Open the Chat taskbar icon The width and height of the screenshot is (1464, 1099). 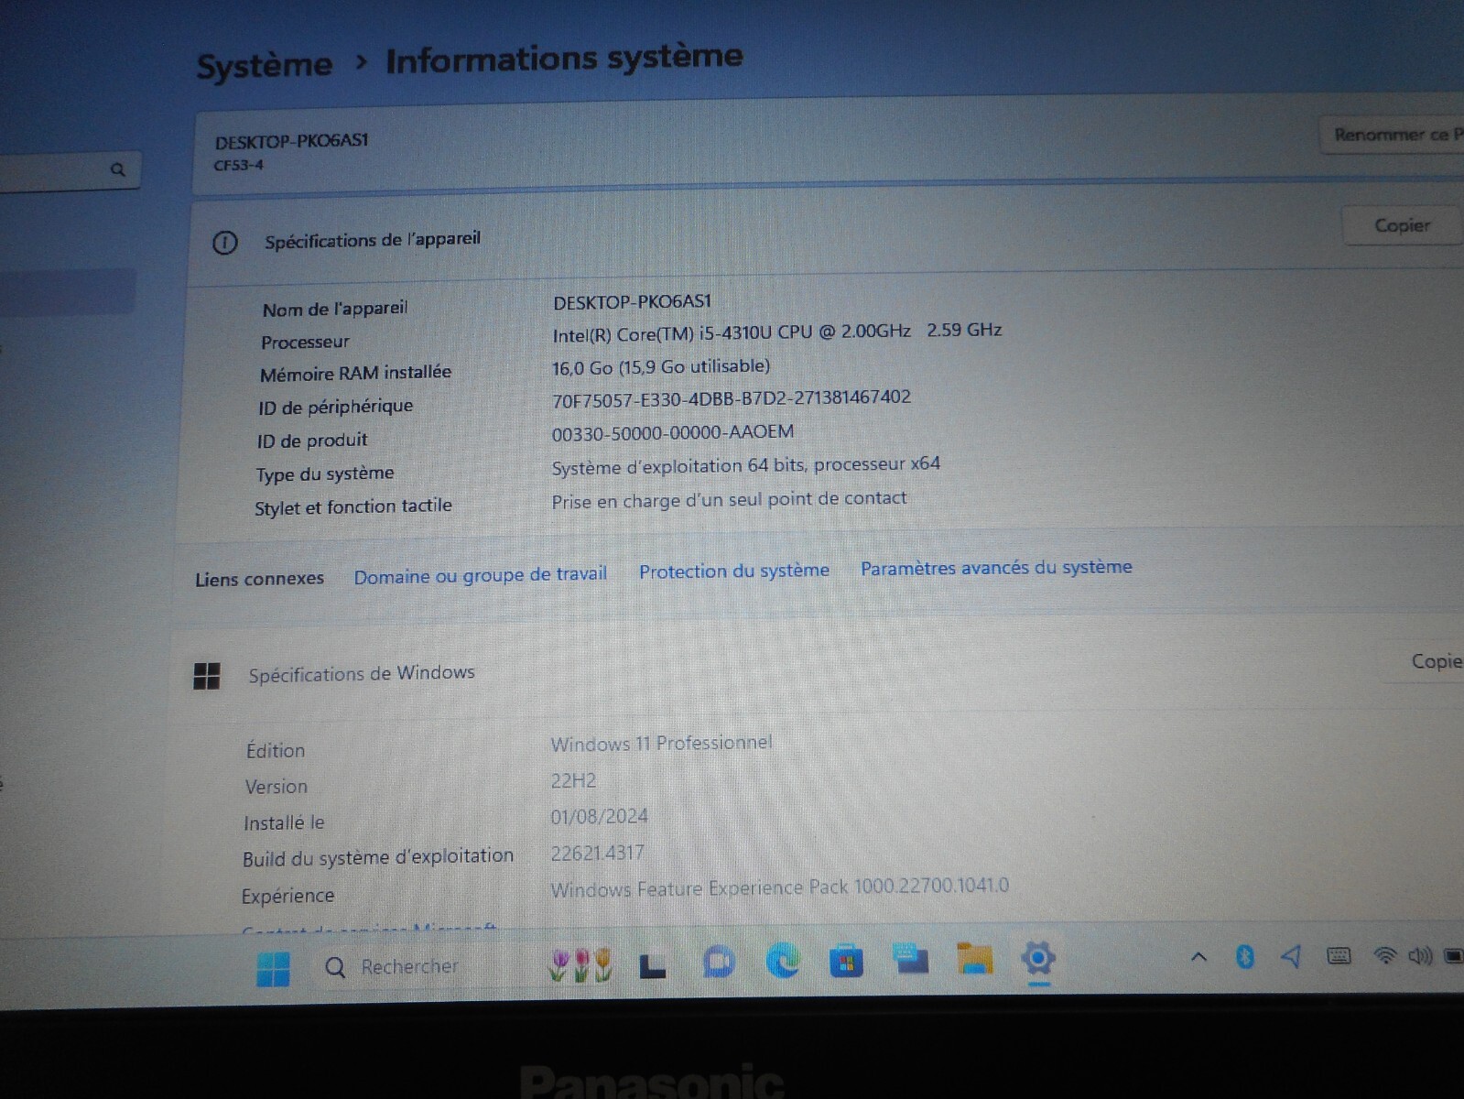point(719,962)
